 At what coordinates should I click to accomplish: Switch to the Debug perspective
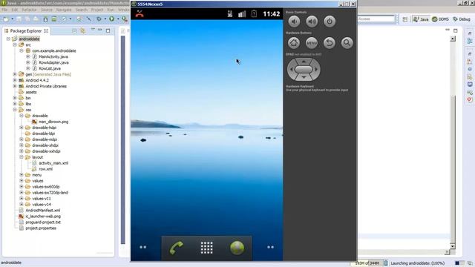(462, 19)
